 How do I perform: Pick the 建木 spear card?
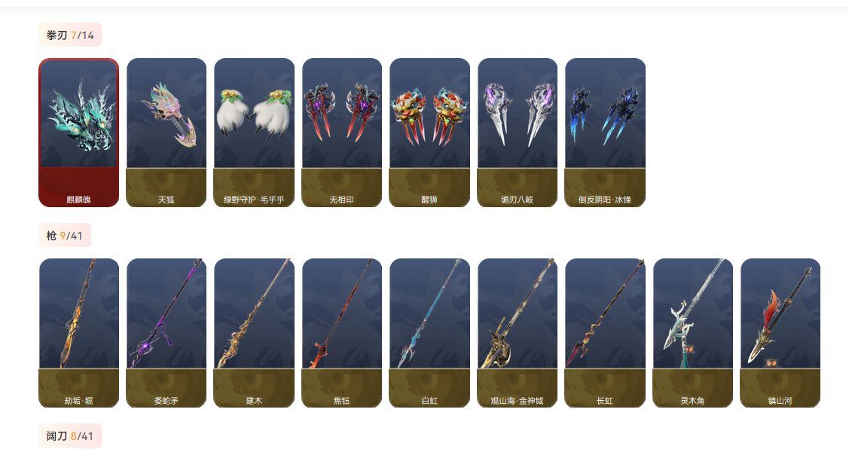point(254,333)
